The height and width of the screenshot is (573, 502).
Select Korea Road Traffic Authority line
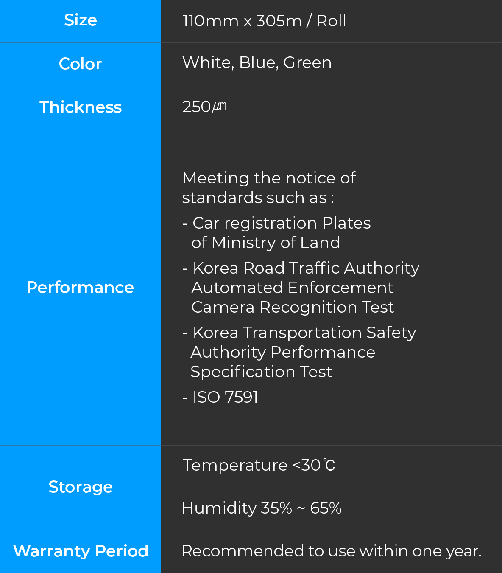(301, 268)
